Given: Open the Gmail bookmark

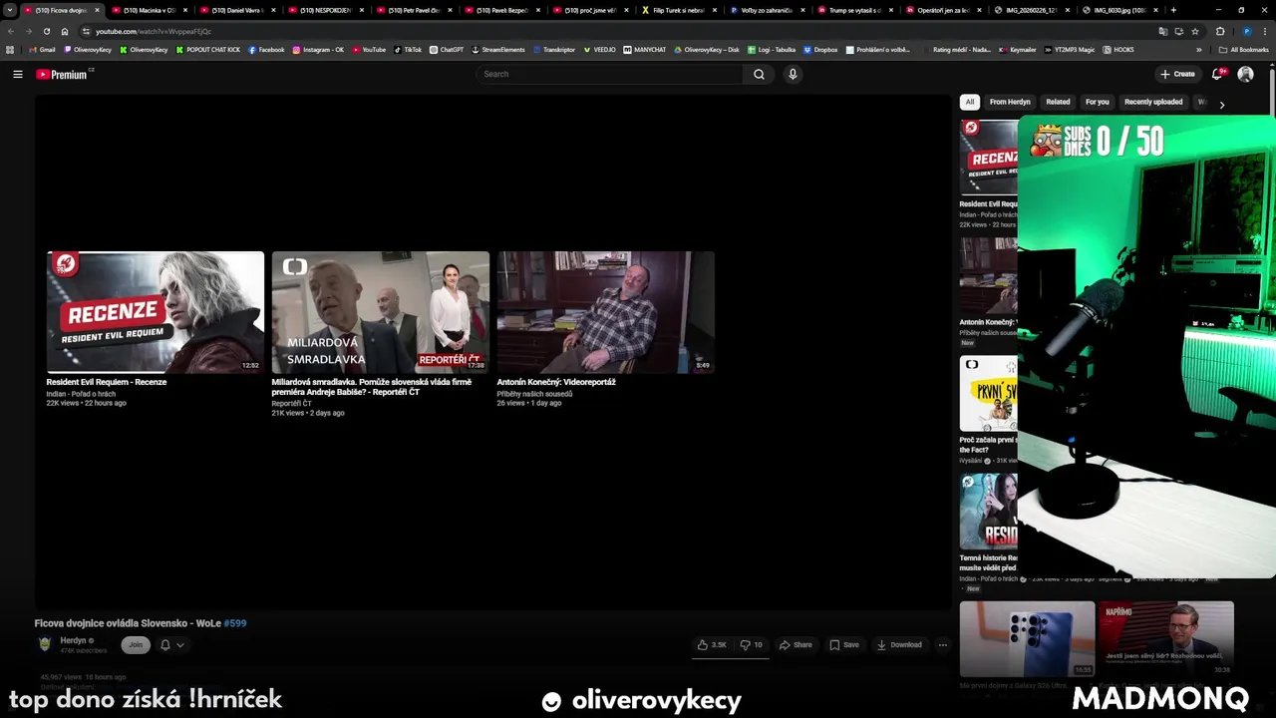Looking at the screenshot, I should [42, 49].
